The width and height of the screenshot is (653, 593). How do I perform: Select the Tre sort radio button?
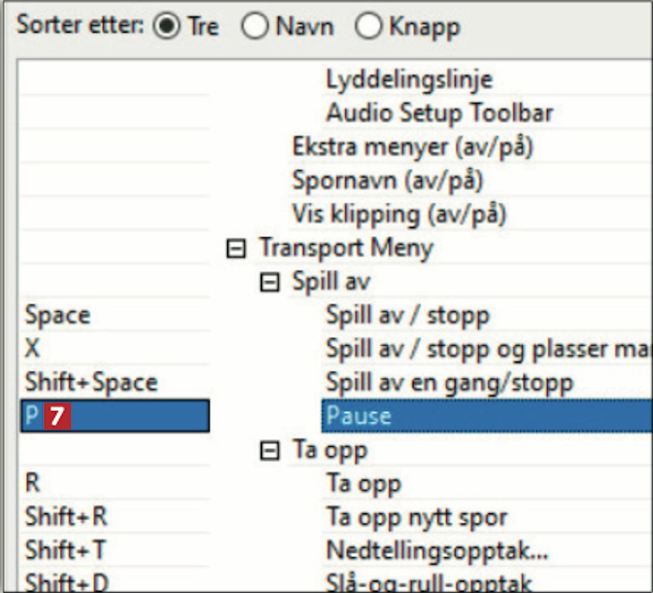pos(166,26)
